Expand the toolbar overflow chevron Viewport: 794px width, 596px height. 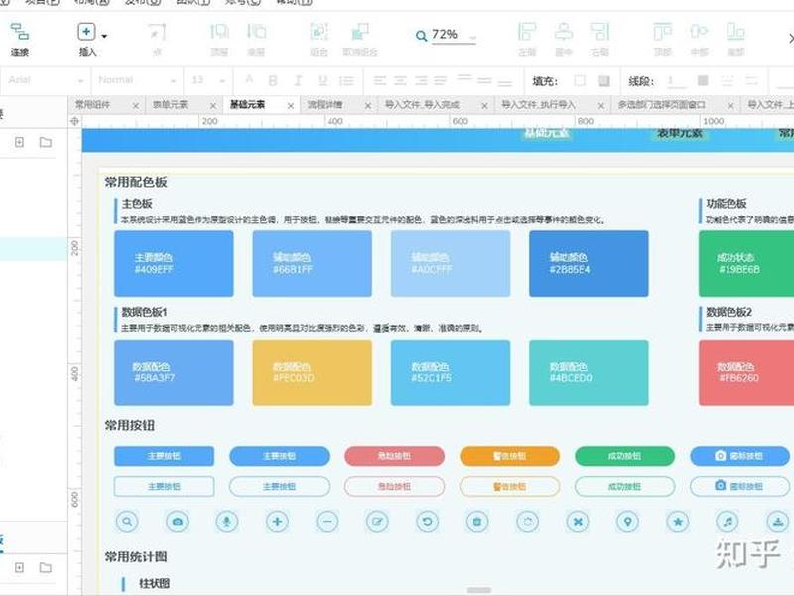pos(790,38)
